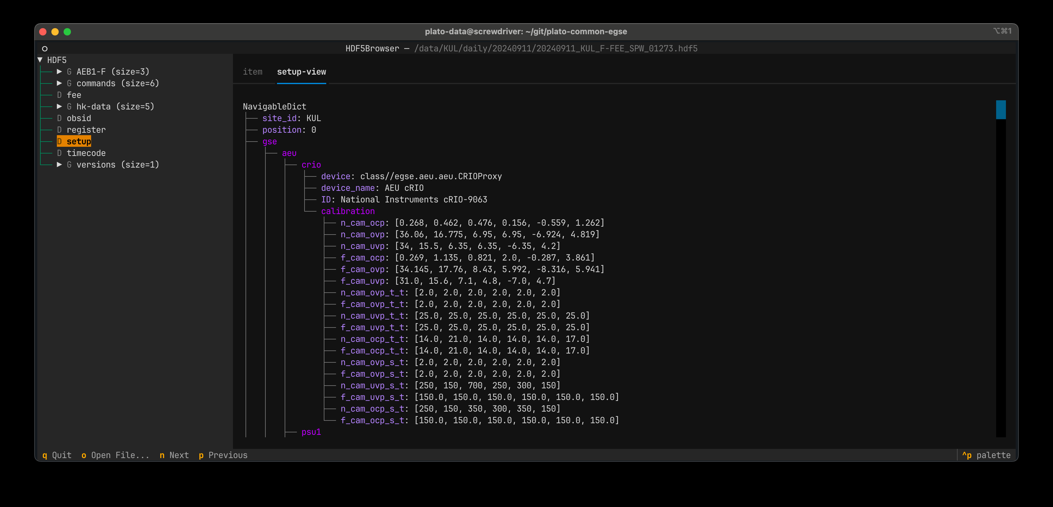
Task: Expand the versions group arrow
Action: tap(59, 165)
